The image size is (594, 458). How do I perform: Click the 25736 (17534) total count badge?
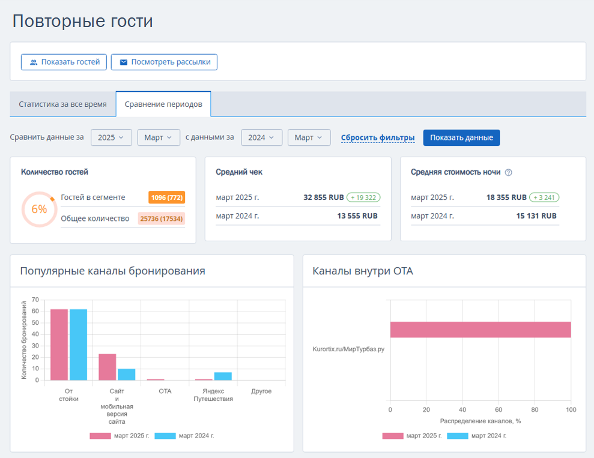pos(162,218)
